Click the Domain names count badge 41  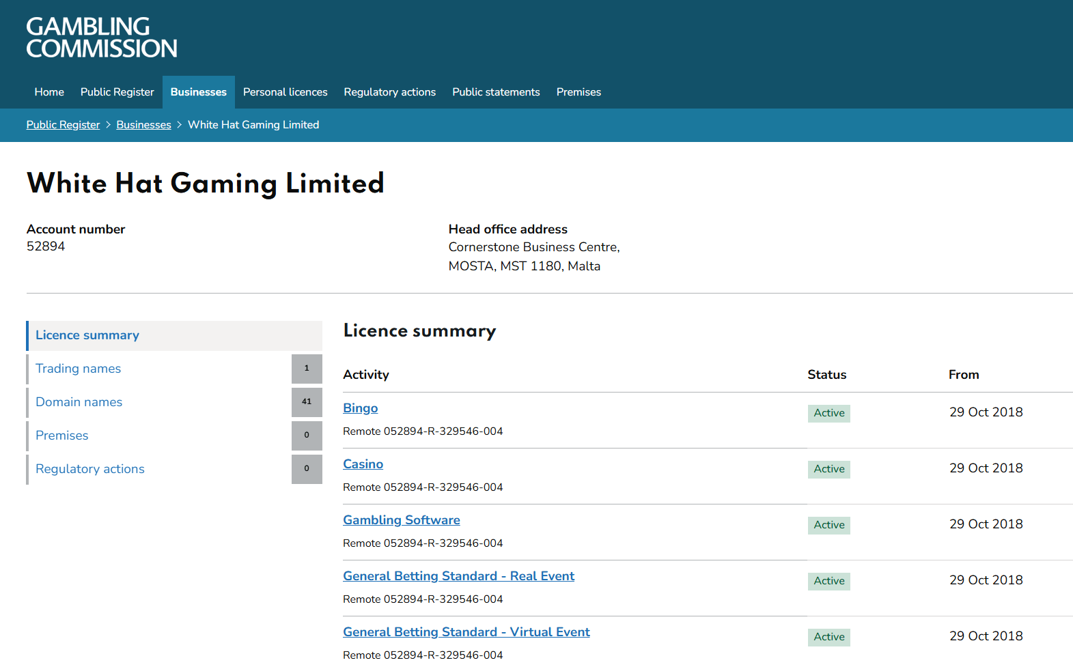tap(307, 402)
